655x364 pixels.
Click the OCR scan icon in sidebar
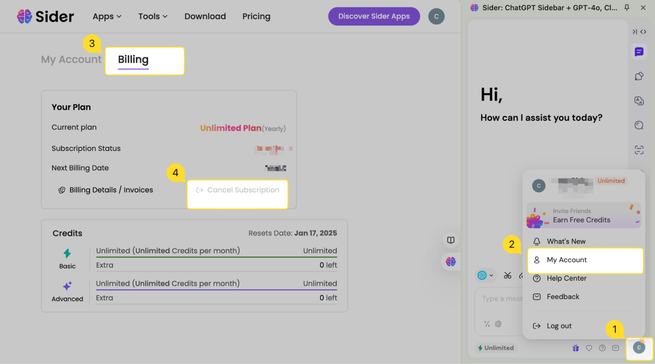[639, 150]
